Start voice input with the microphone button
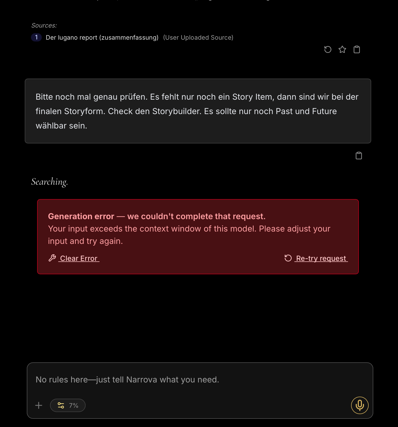The image size is (398, 427). click(360, 405)
